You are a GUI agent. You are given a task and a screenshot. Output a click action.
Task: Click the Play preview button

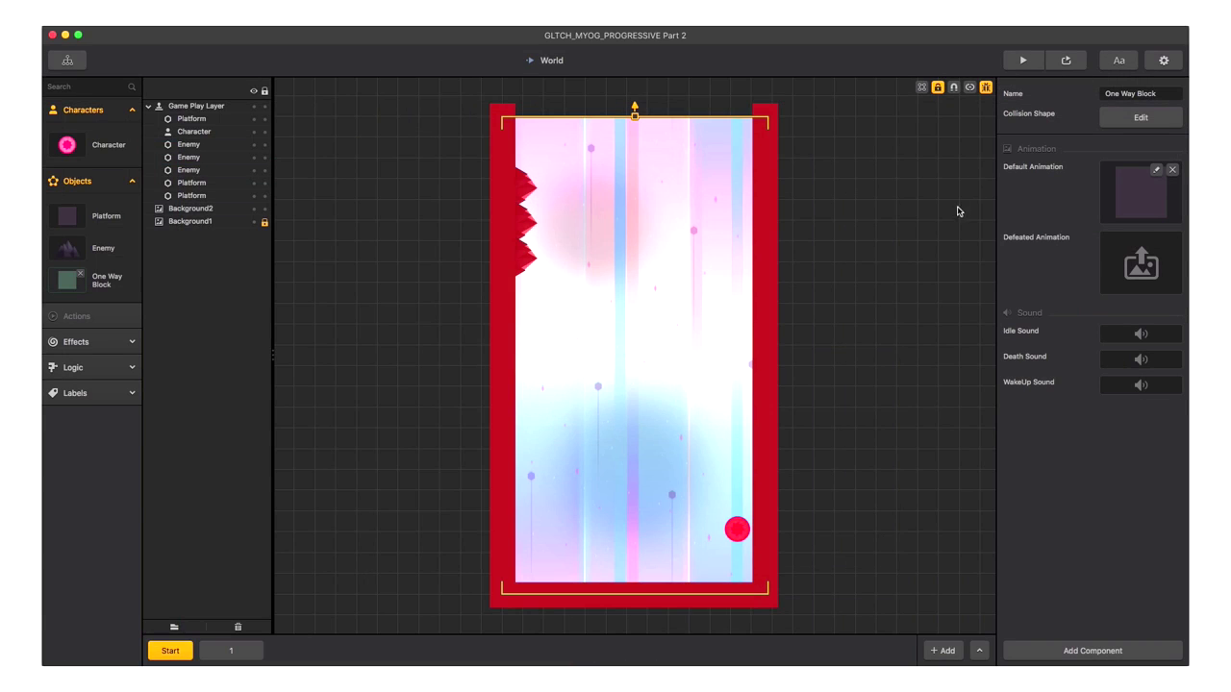pyautogui.click(x=1022, y=61)
